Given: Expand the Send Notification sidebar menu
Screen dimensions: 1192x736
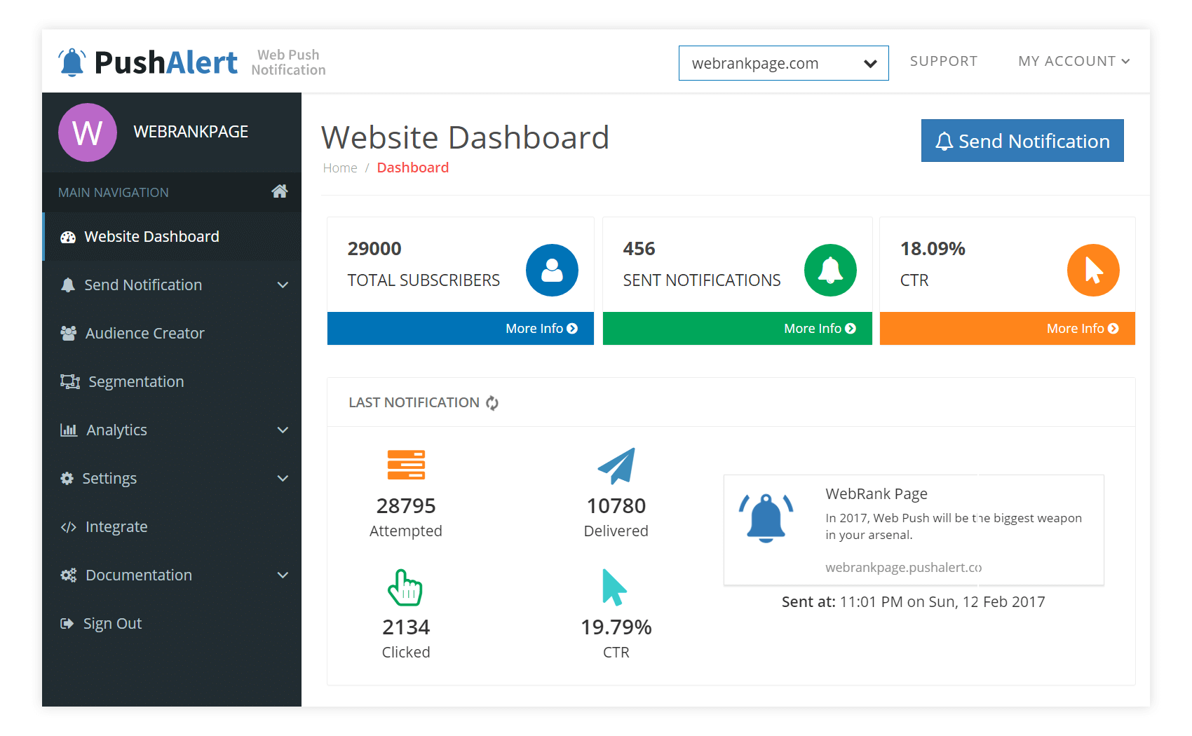Looking at the screenshot, I should pyautogui.click(x=283, y=285).
